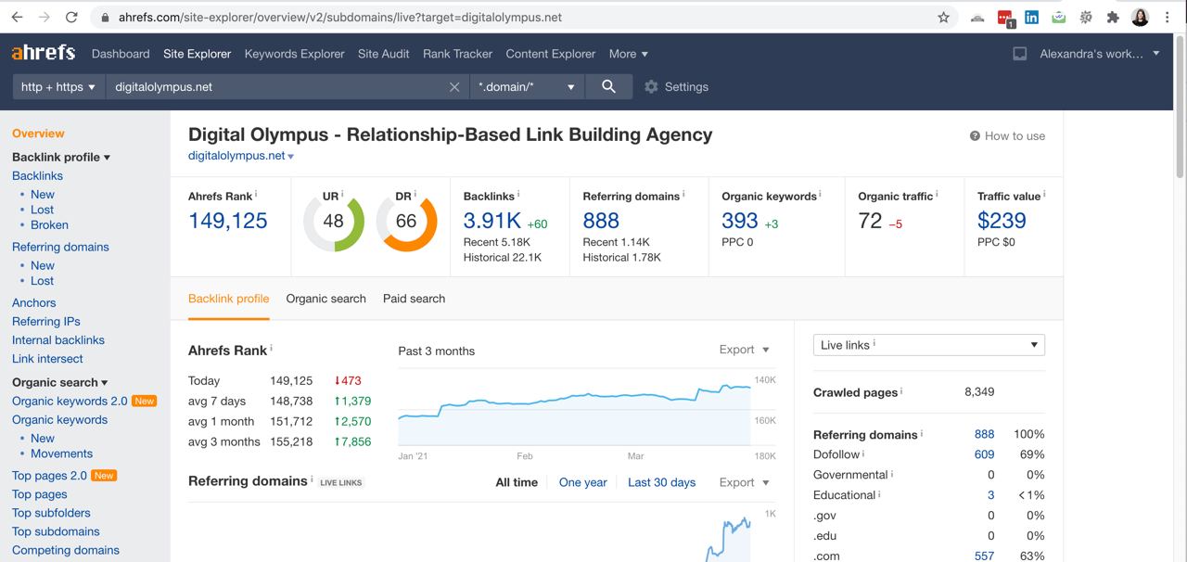Click the Ahrefs logo

click(x=44, y=53)
